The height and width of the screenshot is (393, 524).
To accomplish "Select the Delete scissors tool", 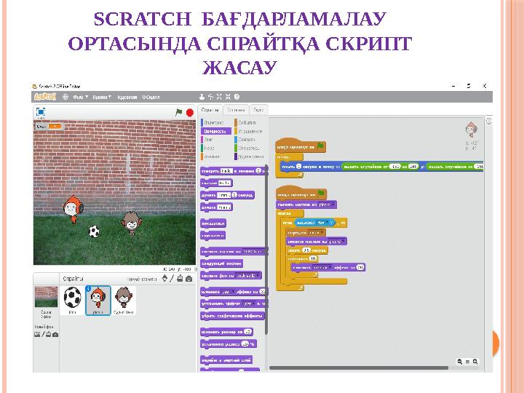I will click(210, 97).
